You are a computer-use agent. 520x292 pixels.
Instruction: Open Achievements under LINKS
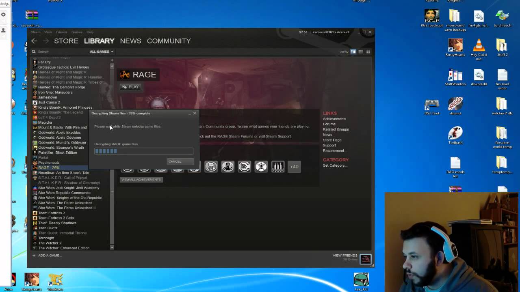(x=334, y=119)
